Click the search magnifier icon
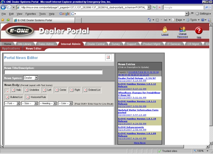The image size is (213, 154). coord(207,7)
